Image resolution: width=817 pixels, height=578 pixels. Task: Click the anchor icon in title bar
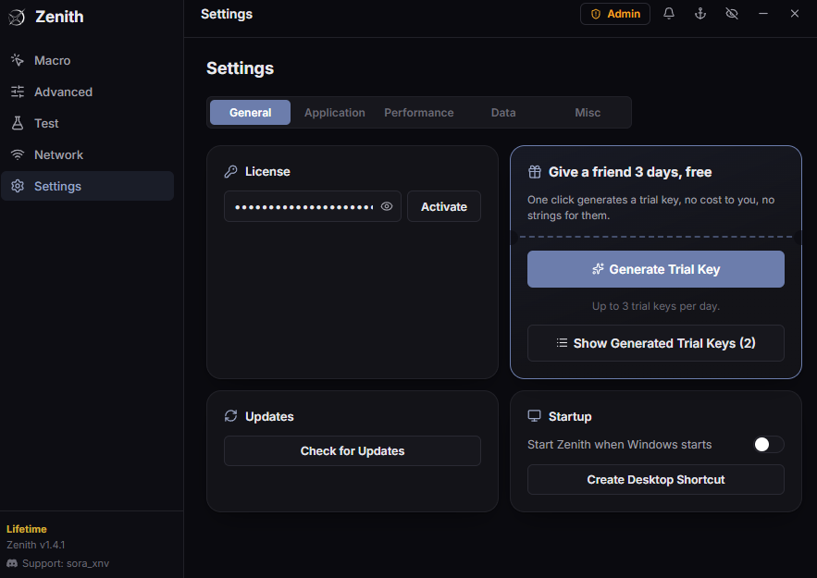coord(700,14)
